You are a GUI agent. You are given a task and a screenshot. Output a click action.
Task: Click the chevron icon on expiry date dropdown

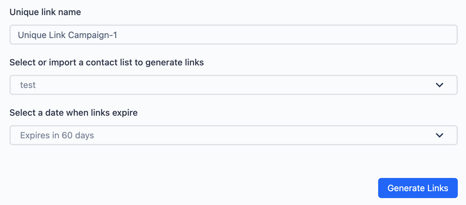(x=440, y=135)
